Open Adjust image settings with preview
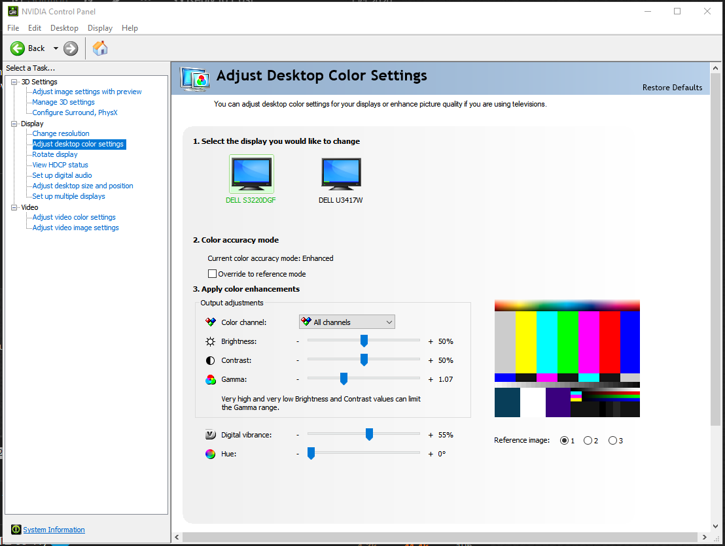 pyautogui.click(x=87, y=92)
